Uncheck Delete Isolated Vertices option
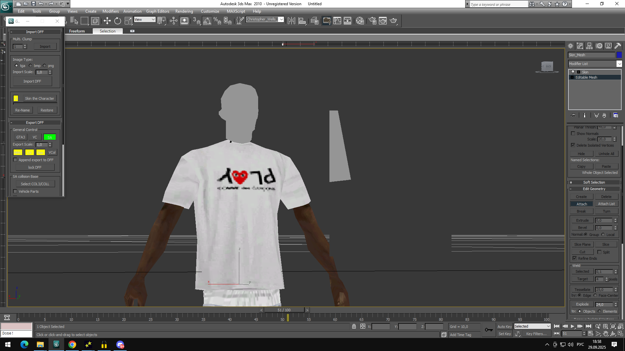Viewport: 625px width, 351px height. point(573,145)
